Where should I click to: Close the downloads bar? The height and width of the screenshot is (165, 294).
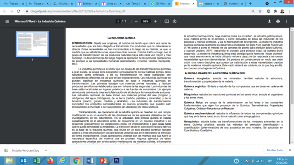point(290,150)
